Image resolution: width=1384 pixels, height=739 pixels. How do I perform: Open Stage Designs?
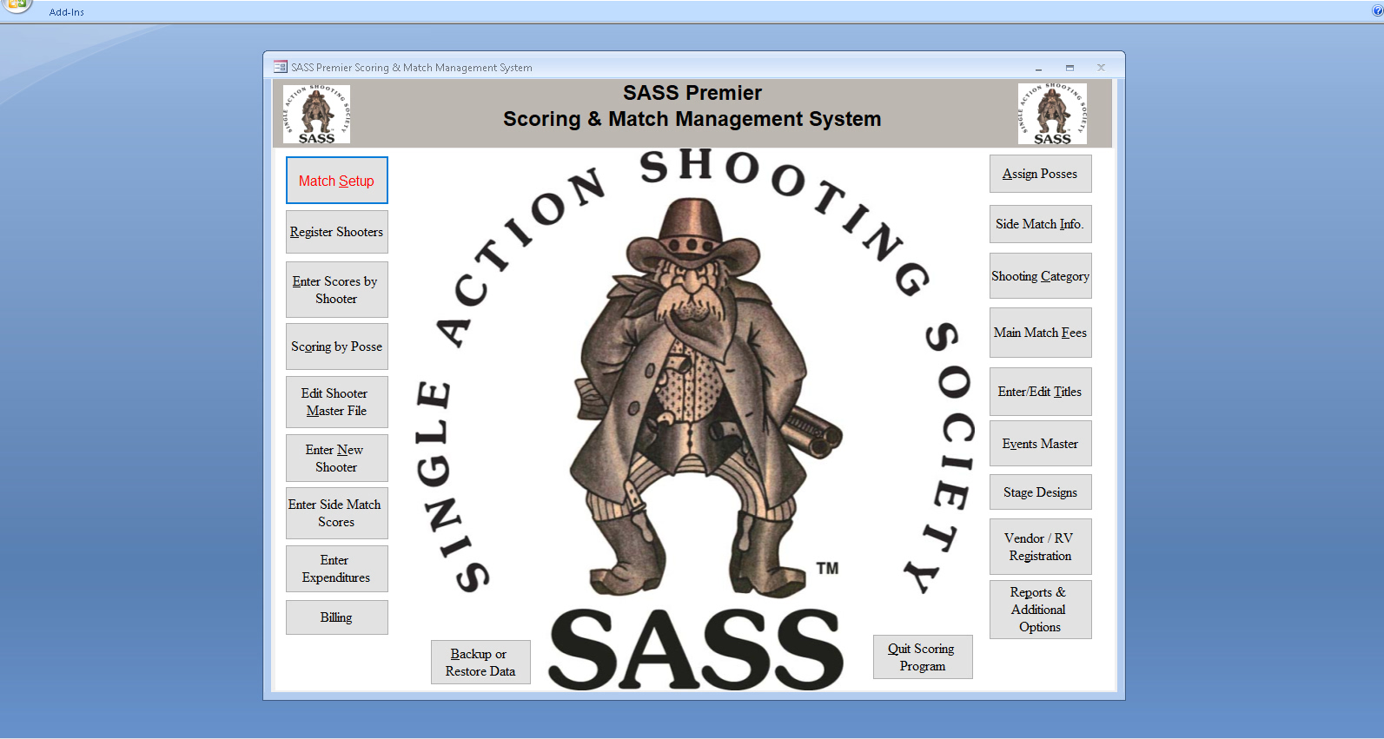1040,492
